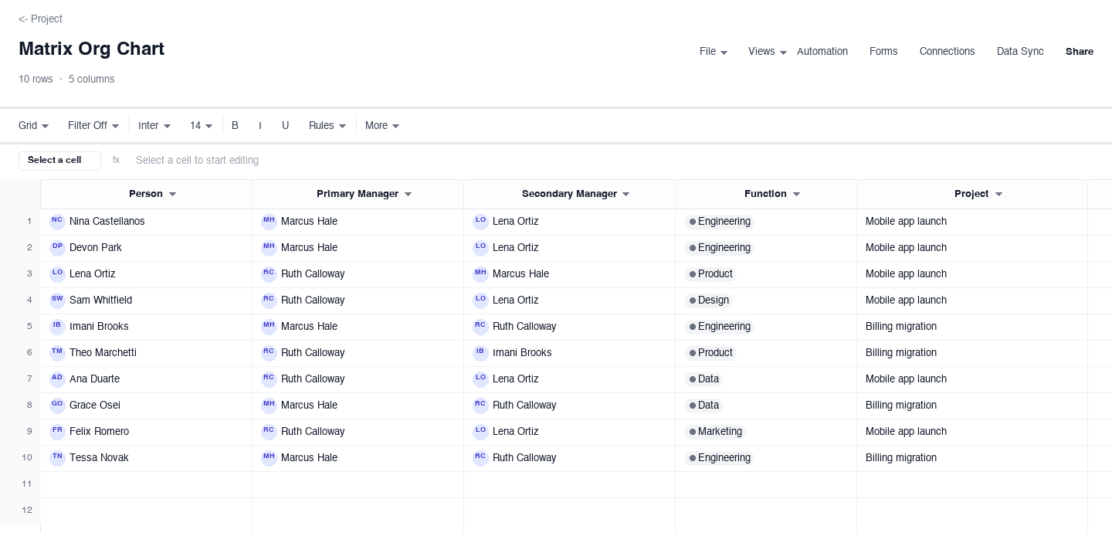Image resolution: width=1112 pixels, height=533 pixels.
Task: Open the Connections menu item
Action: click(947, 52)
